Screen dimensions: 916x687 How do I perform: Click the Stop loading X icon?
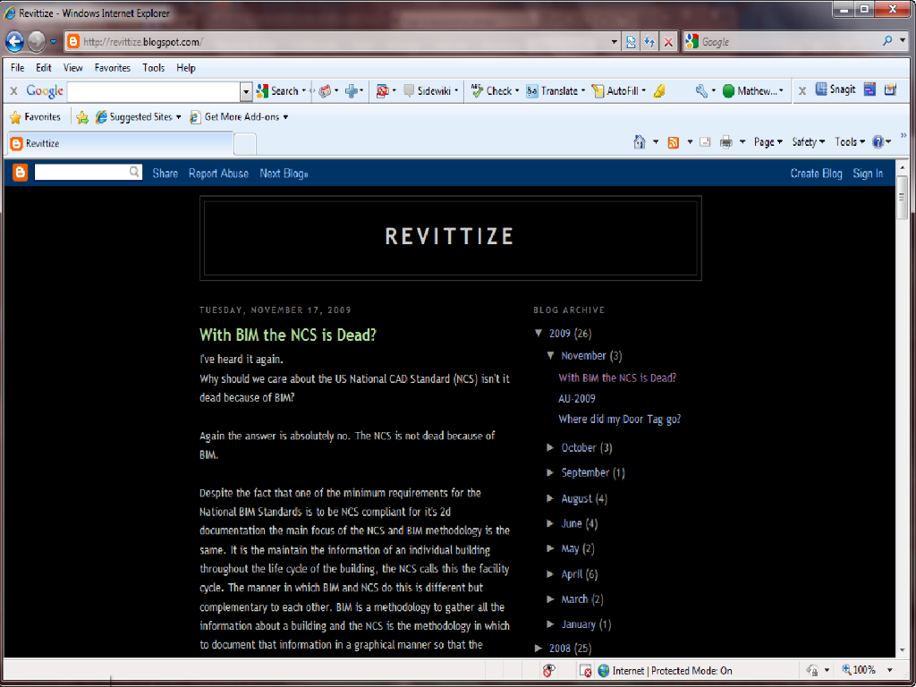[668, 42]
